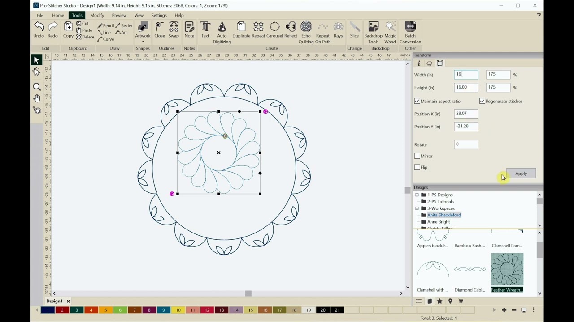The height and width of the screenshot is (322, 574).
Task: Open the Transform info tab icon
Action: pos(419,64)
